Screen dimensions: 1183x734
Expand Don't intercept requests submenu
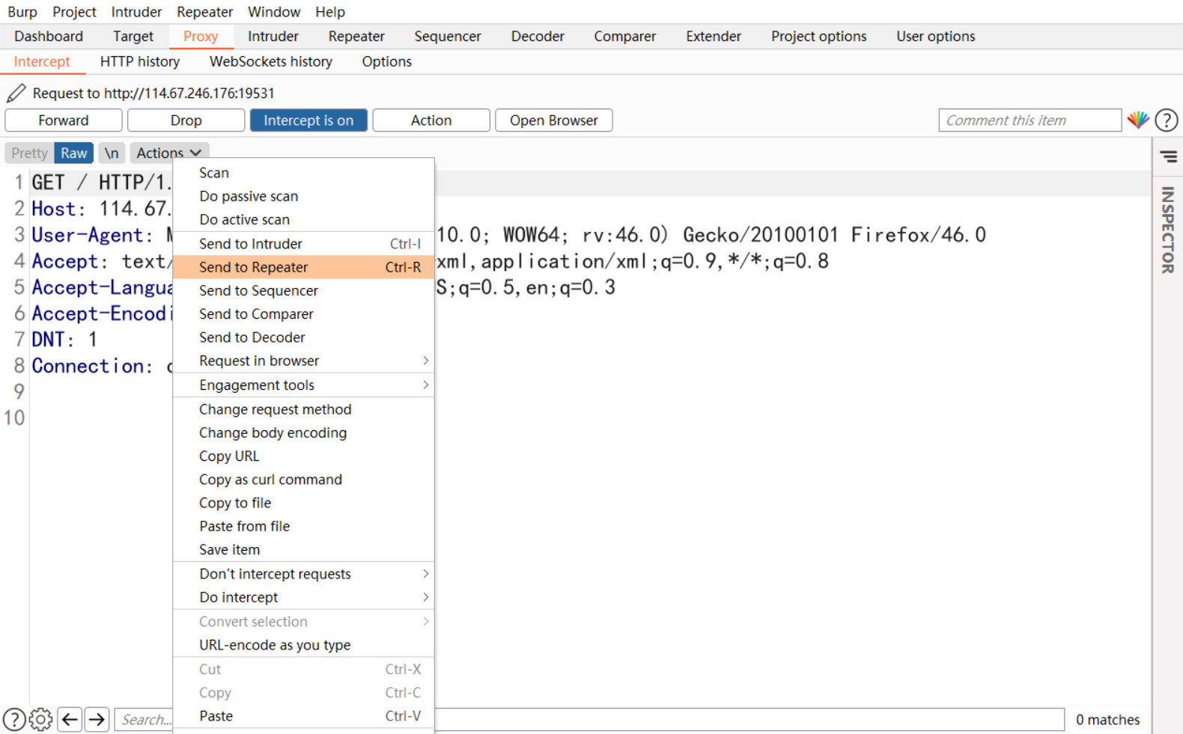pyautogui.click(x=303, y=574)
